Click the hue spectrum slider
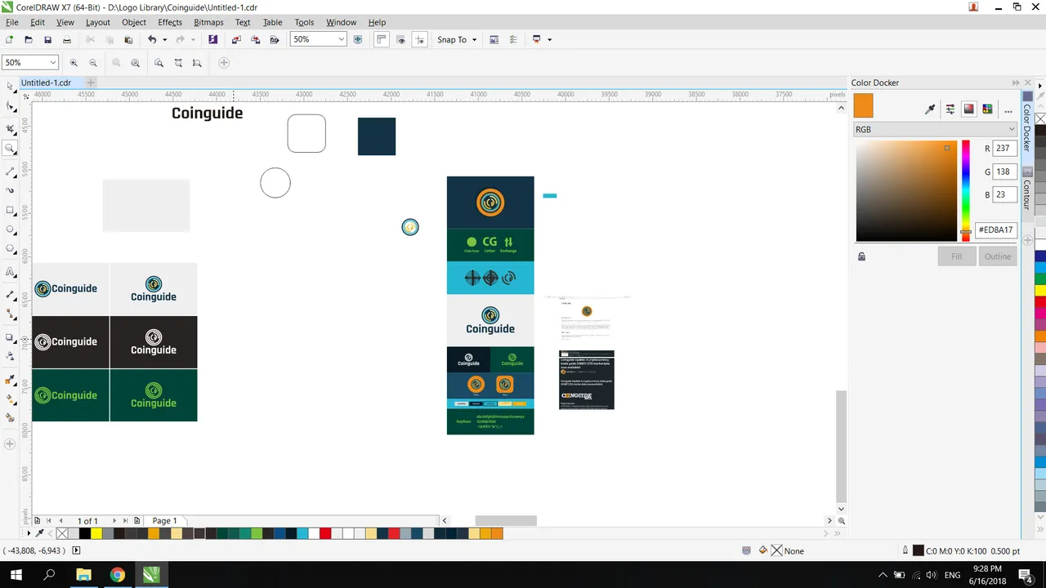Screen dimensions: 1046x588 click(x=965, y=190)
